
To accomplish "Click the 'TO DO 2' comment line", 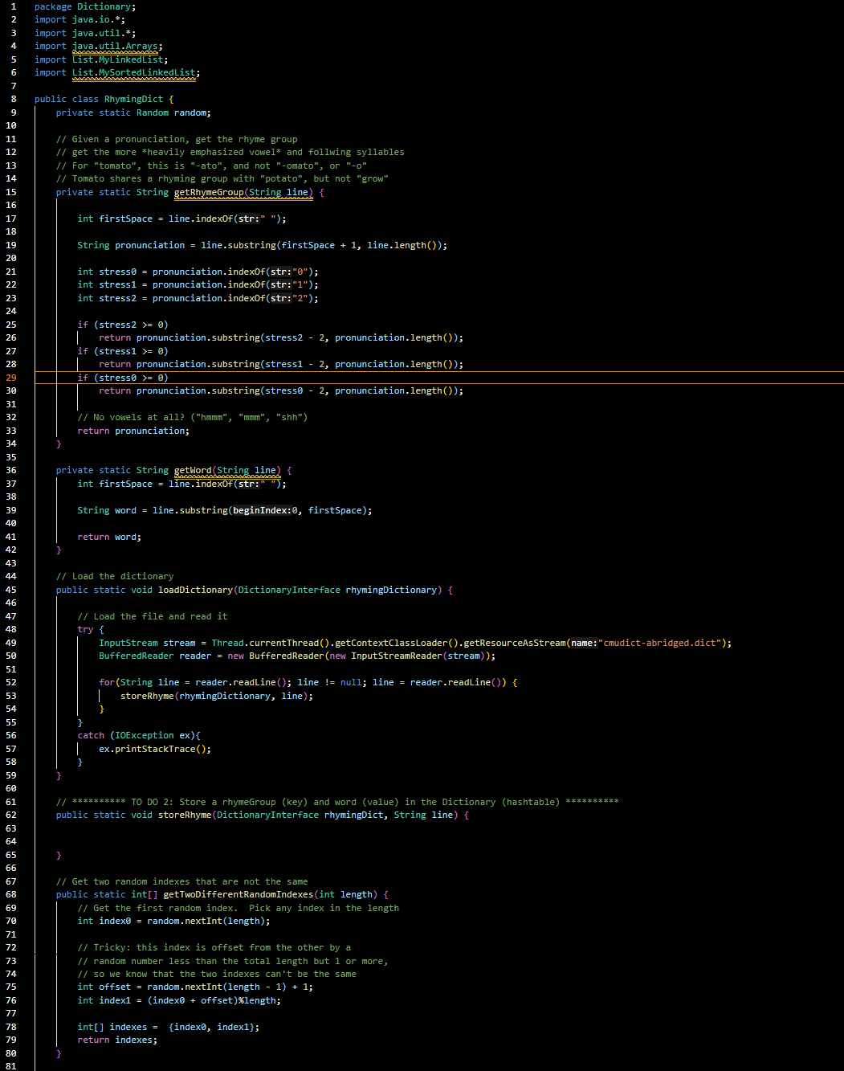I will pyautogui.click(x=337, y=802).
